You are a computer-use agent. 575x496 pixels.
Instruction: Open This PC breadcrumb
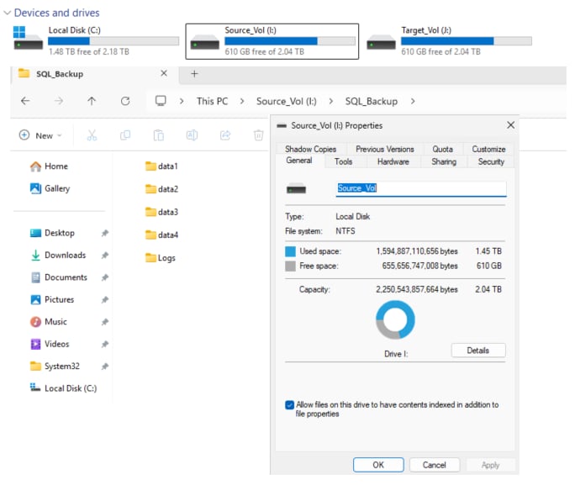point(212,101)
